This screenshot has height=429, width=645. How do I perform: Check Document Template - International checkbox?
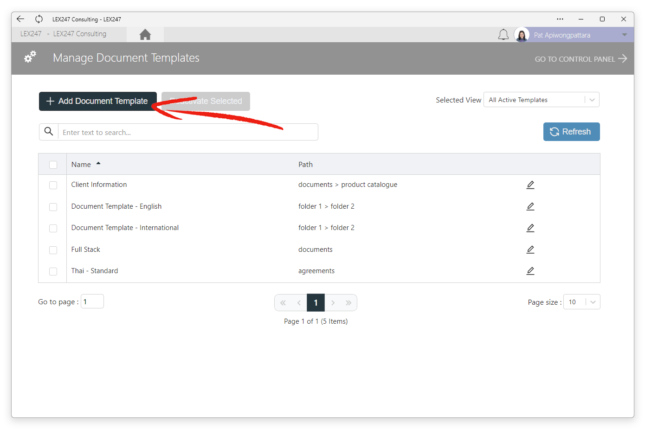53,228
